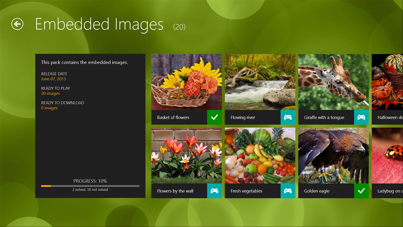
Task: Click the gamepad icon on Flowers by the wall
Action: 214,191
